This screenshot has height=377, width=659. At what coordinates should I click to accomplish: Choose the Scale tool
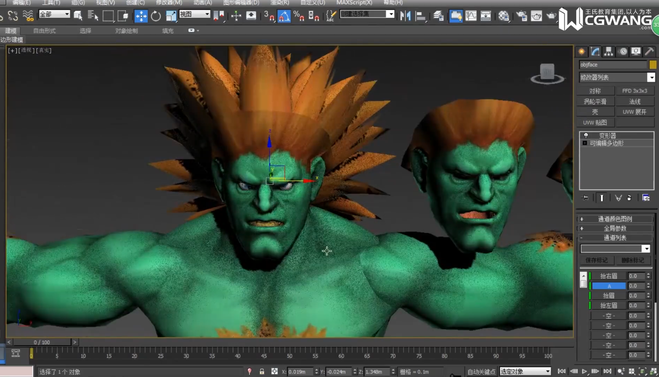[171, 16]
